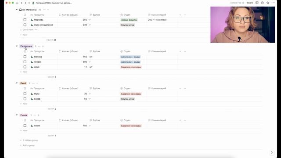Open options dots for No Магазины group
Viewport: 281px width, 158px height.
pyautogui.click(x=44, y=10)
